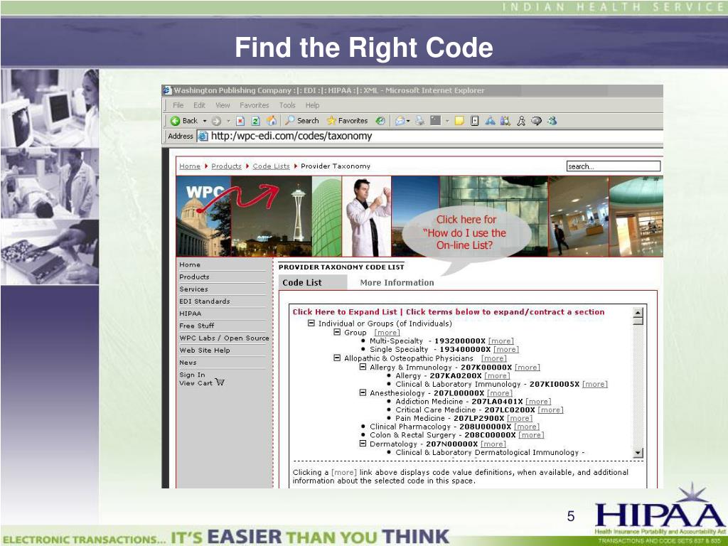Viewport: 728px width, 546px height.
Task: Click the Stop icon in the toolbar
Action: (240, 121)
